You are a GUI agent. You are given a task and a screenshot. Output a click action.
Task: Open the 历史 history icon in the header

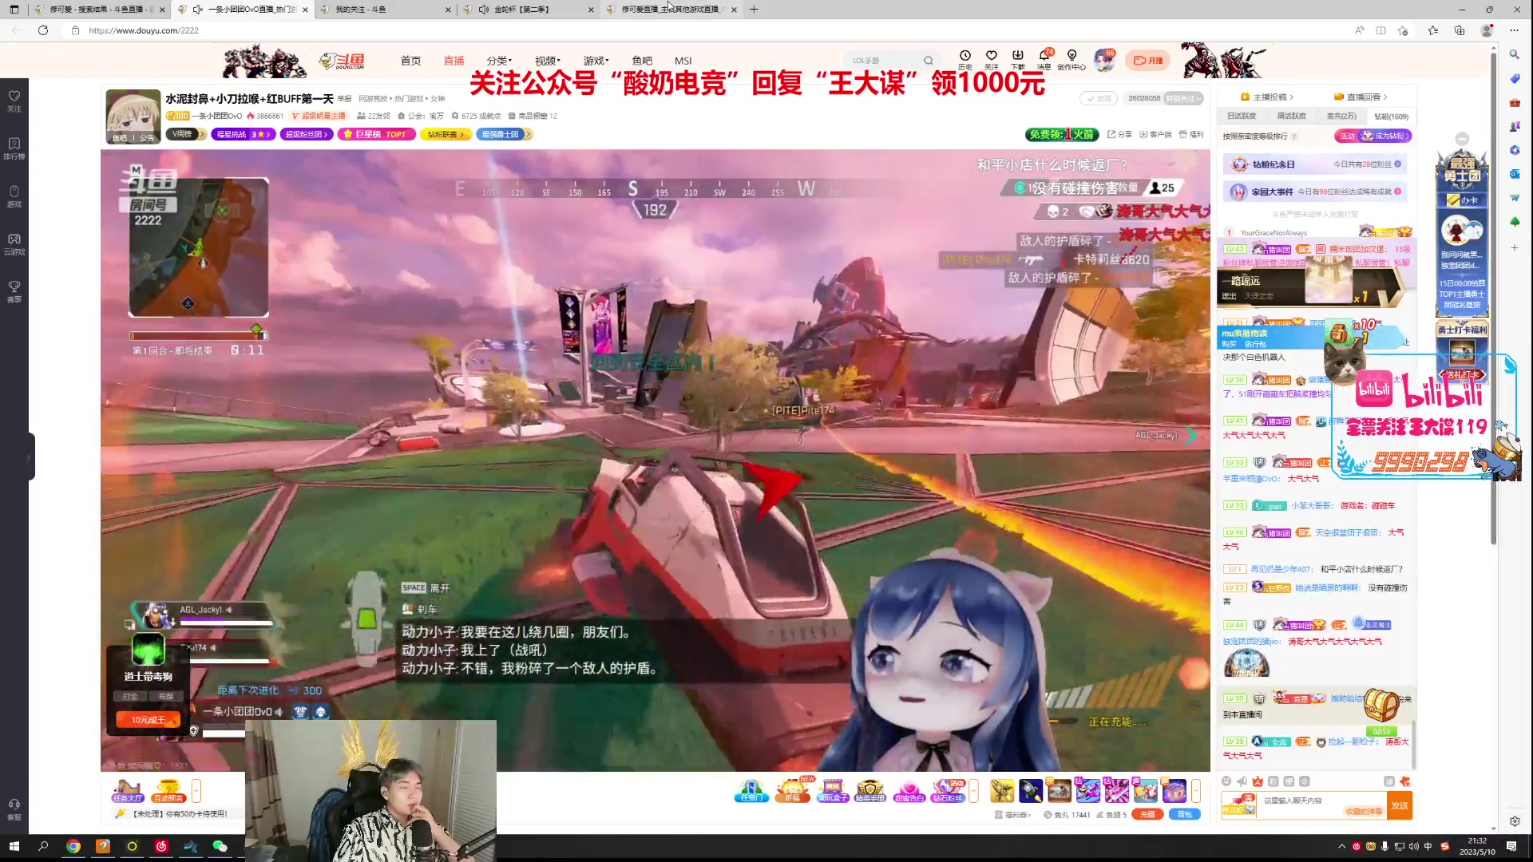click(x=965, y=60)
